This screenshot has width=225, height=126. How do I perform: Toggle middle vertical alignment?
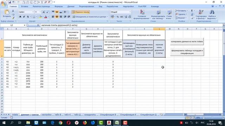tap(57, 12)
